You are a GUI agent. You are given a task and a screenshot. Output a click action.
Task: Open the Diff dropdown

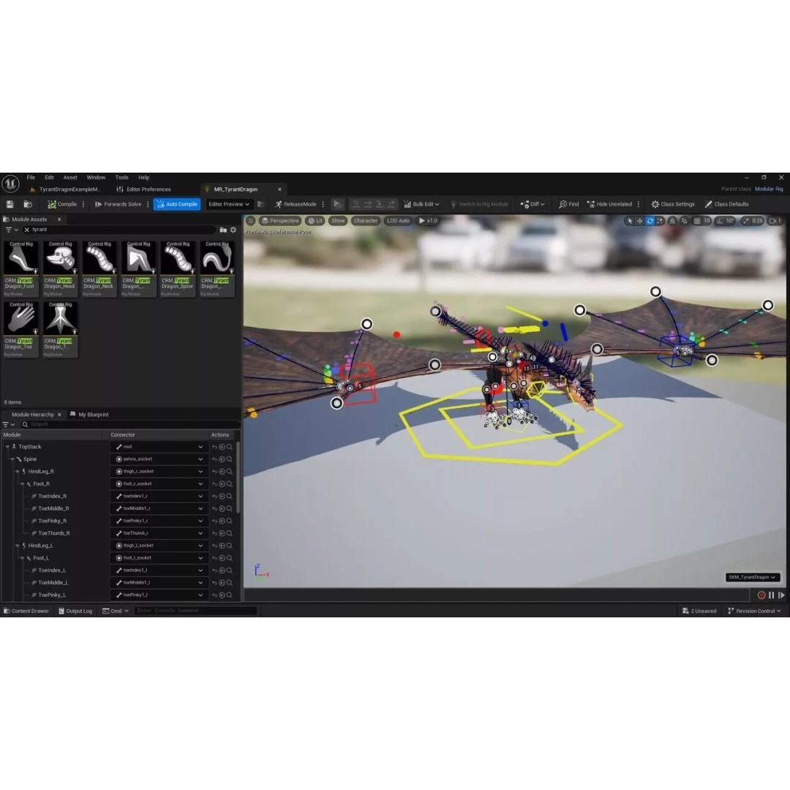533,204
